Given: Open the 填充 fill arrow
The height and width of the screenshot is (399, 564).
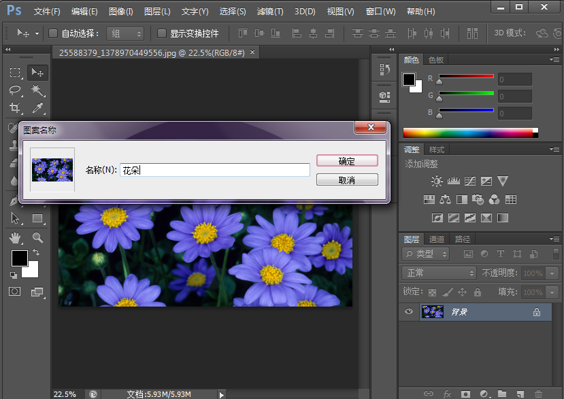Looking at the screenshot, I should pyautogui.click(x=552, y=292).
